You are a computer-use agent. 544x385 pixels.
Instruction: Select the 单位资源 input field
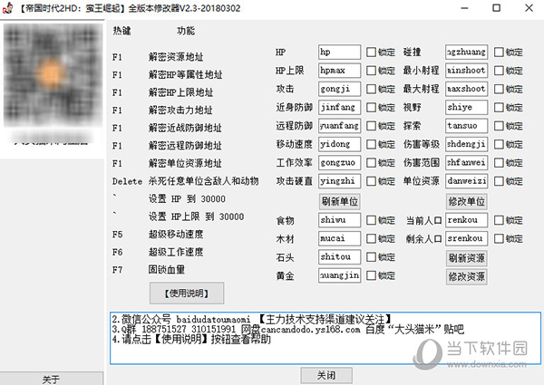tap(467, 180)
